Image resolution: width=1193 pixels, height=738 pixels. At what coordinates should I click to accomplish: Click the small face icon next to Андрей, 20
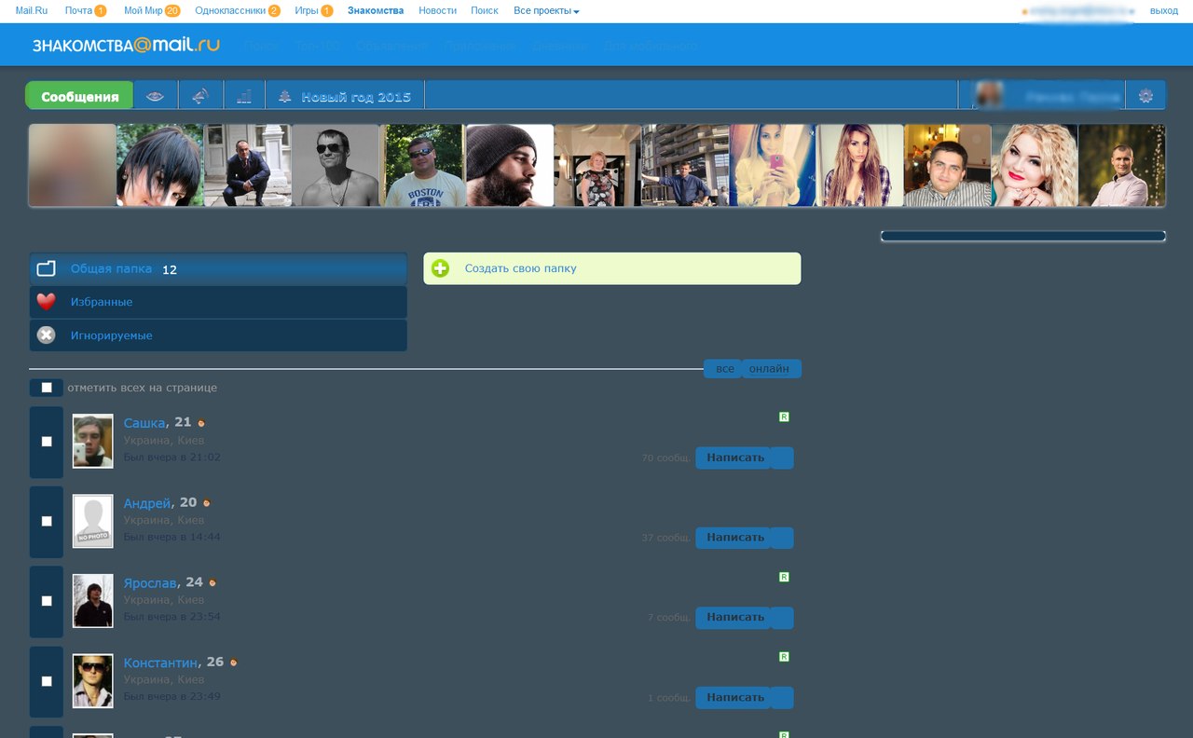(207, 503)
